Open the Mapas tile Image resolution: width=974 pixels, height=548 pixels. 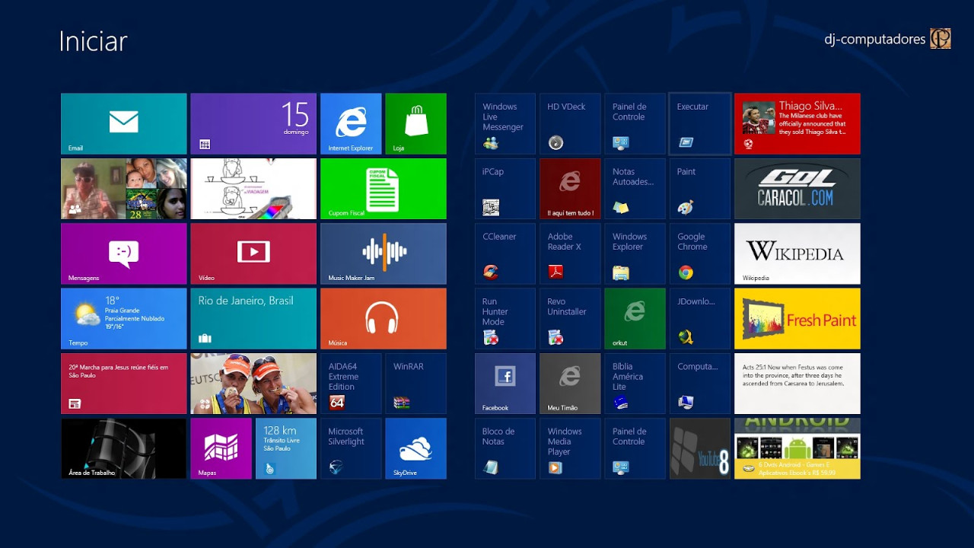point(221,448)
